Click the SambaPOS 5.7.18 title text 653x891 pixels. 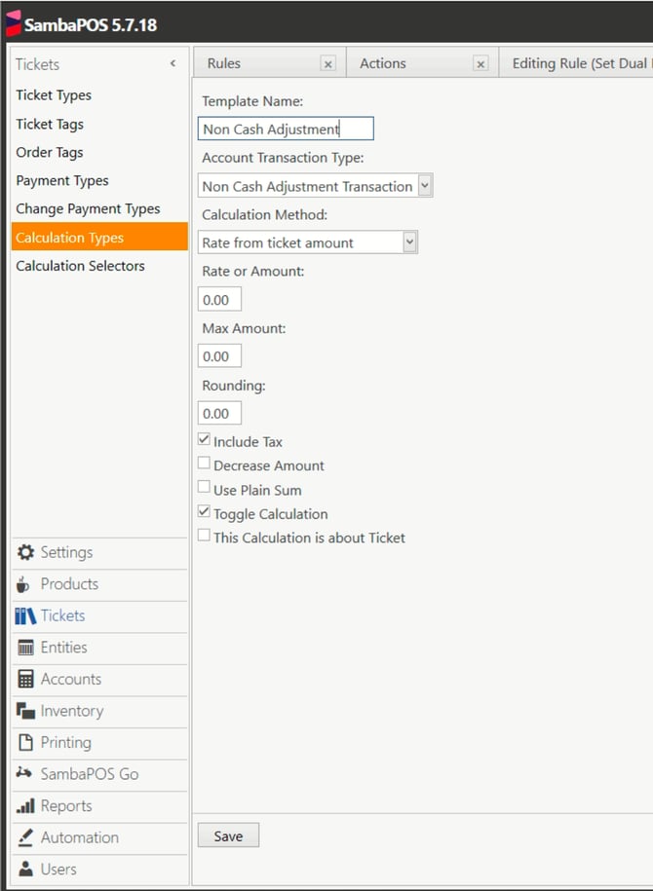coord(91,25)
